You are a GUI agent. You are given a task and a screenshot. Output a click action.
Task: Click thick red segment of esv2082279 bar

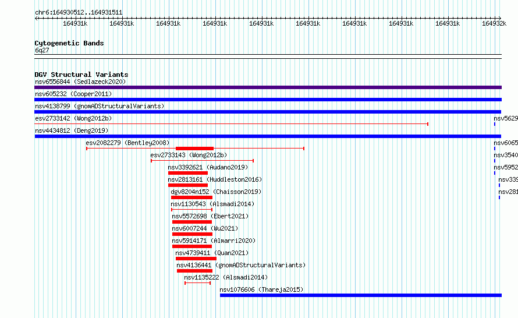[x=194, y=149]
